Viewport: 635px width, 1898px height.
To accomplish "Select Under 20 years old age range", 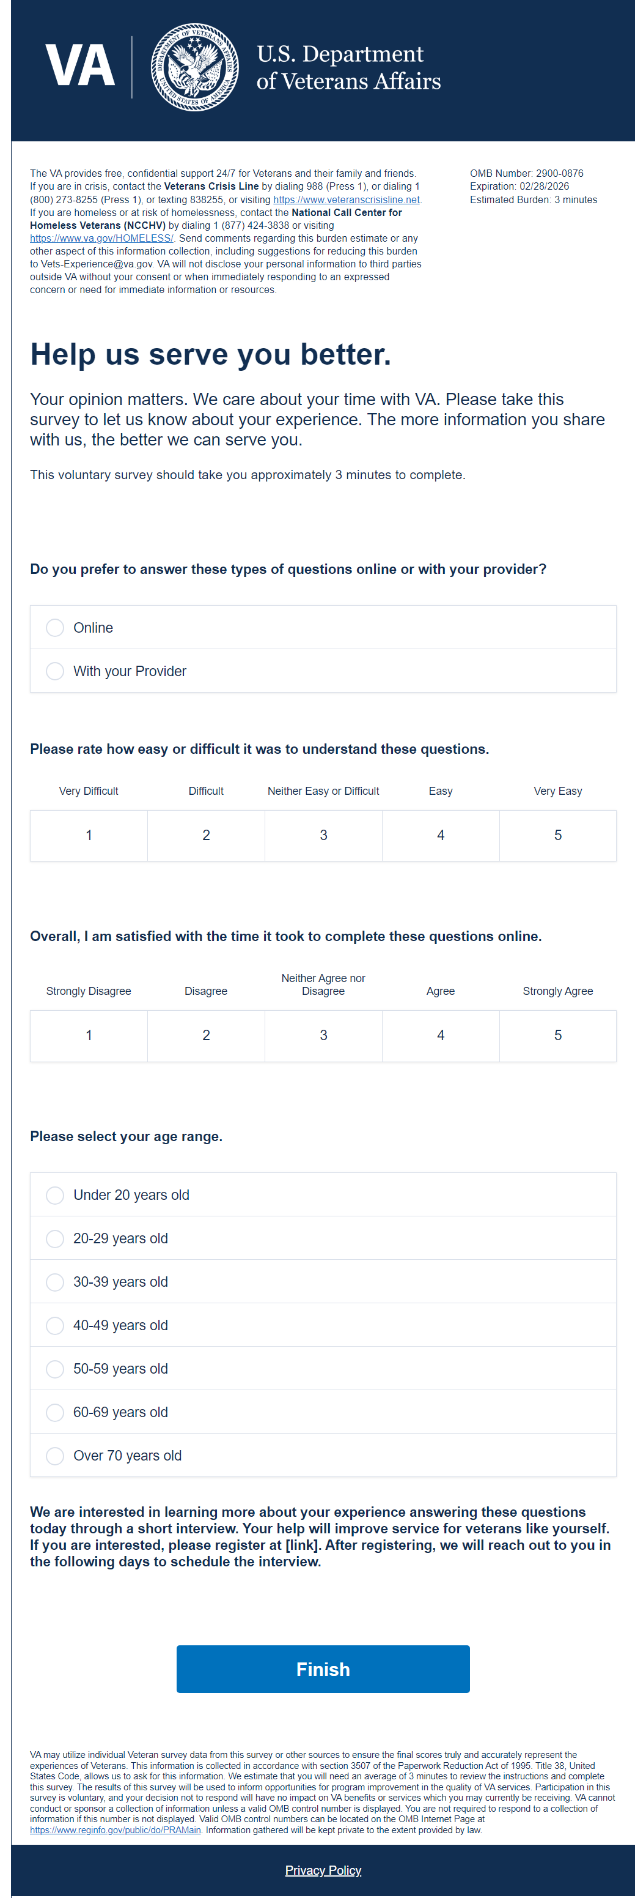I will click(55, 1195).
